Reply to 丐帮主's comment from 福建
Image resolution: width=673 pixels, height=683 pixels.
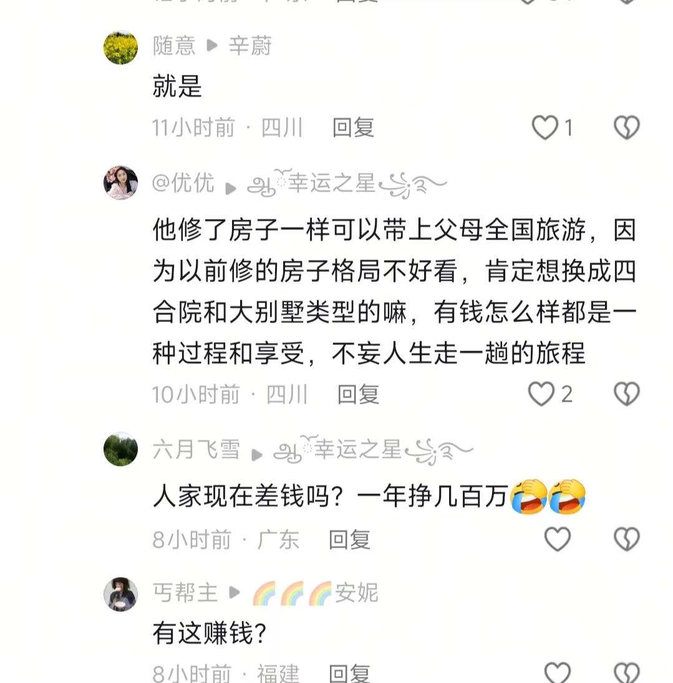(x=349, y=674)
